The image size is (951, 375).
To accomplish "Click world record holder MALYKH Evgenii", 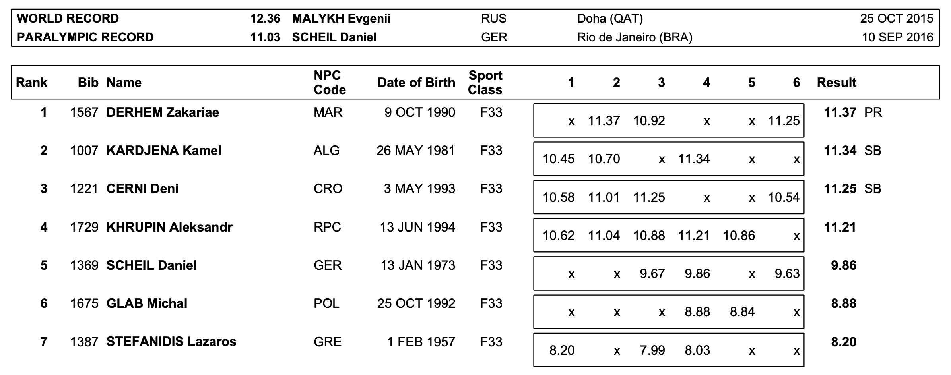I will coord(341,19).
